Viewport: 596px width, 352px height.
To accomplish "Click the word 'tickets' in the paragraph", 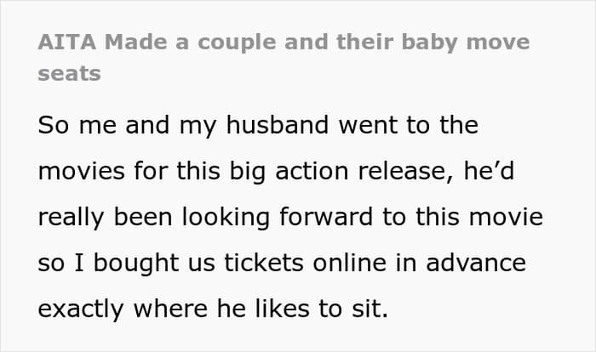I will point(264,263).
